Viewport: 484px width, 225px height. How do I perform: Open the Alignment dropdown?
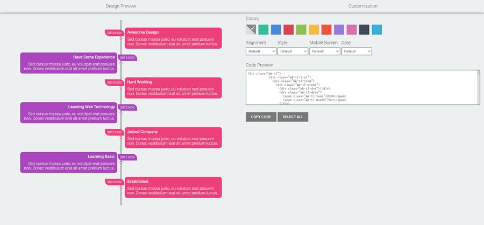[261, 51]
